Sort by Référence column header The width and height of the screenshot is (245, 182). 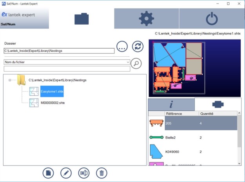point(181,114)
